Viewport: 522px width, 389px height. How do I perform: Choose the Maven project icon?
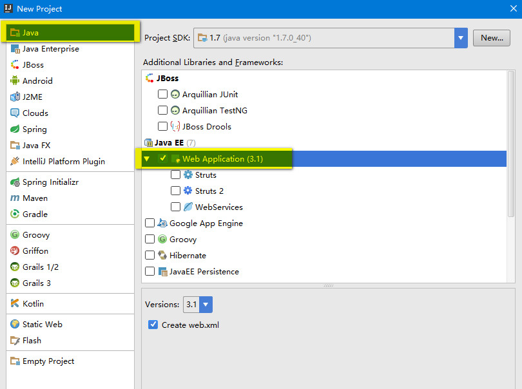click(15, 198)
